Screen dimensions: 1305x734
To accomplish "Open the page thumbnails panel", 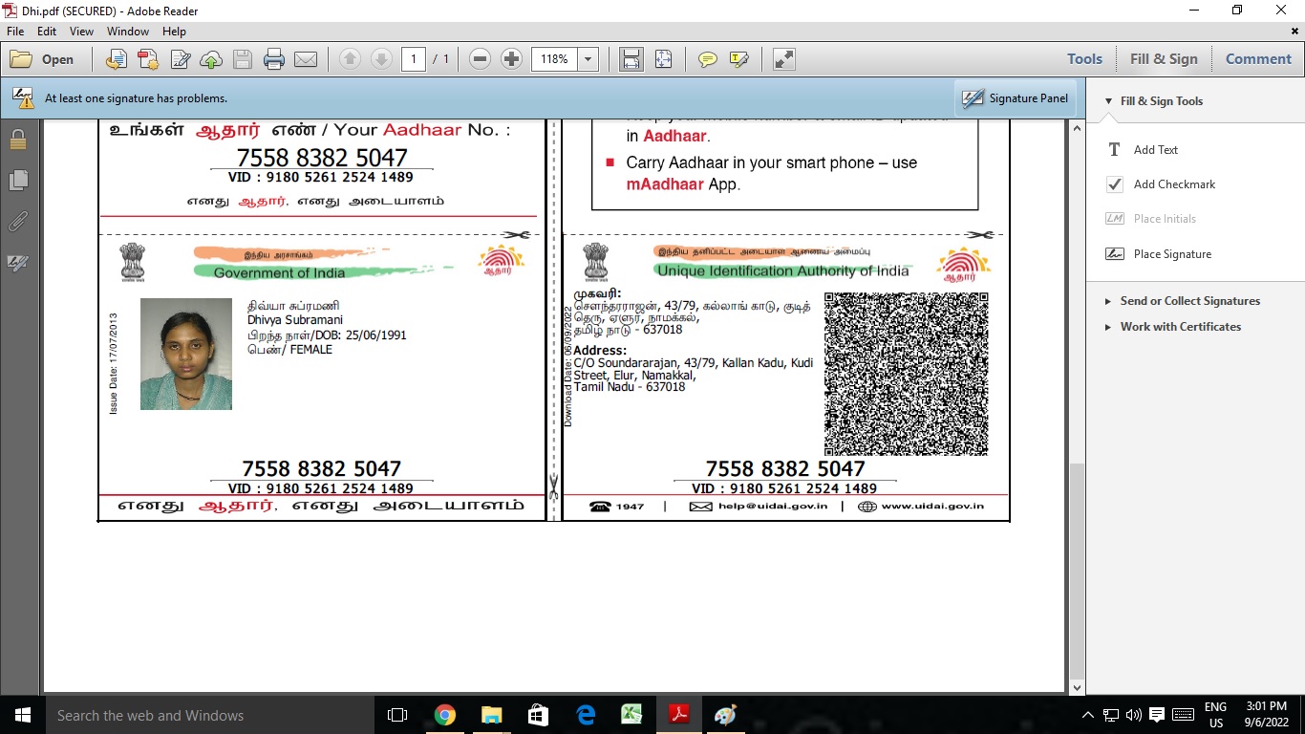I will pyautogui.click(x=18, y=180).
